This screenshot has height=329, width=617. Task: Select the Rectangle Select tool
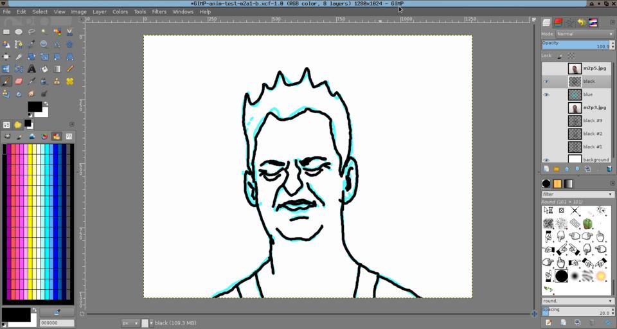pos(6,31)
